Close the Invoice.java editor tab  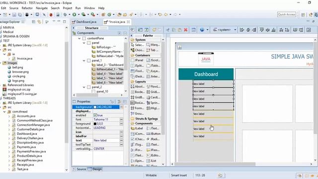[x=128, y=22]
